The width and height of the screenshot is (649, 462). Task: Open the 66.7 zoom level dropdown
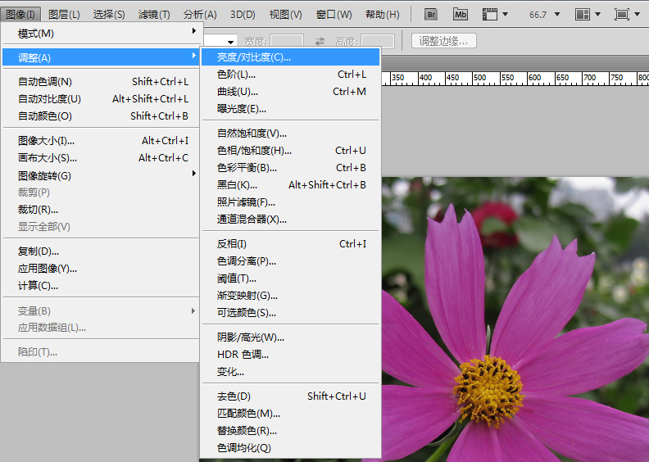543,15
